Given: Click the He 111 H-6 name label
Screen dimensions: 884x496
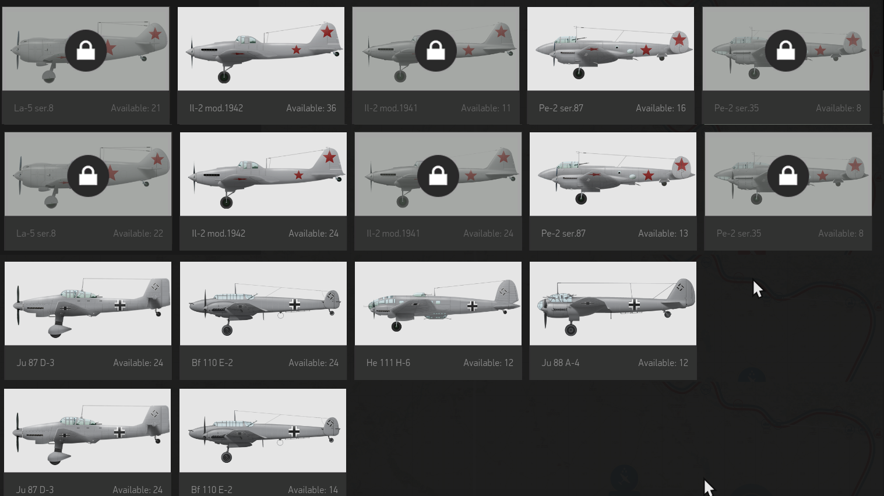Looking at the screenshot, I should [388, 363].
